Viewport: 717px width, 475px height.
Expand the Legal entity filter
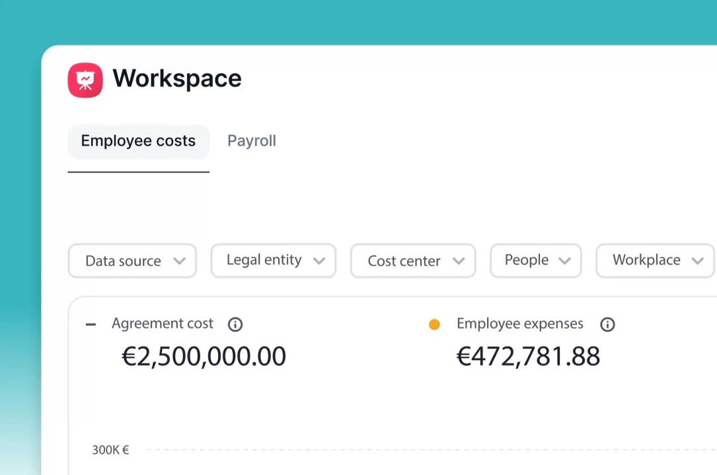pyautogui.click(x=273, y=261)
